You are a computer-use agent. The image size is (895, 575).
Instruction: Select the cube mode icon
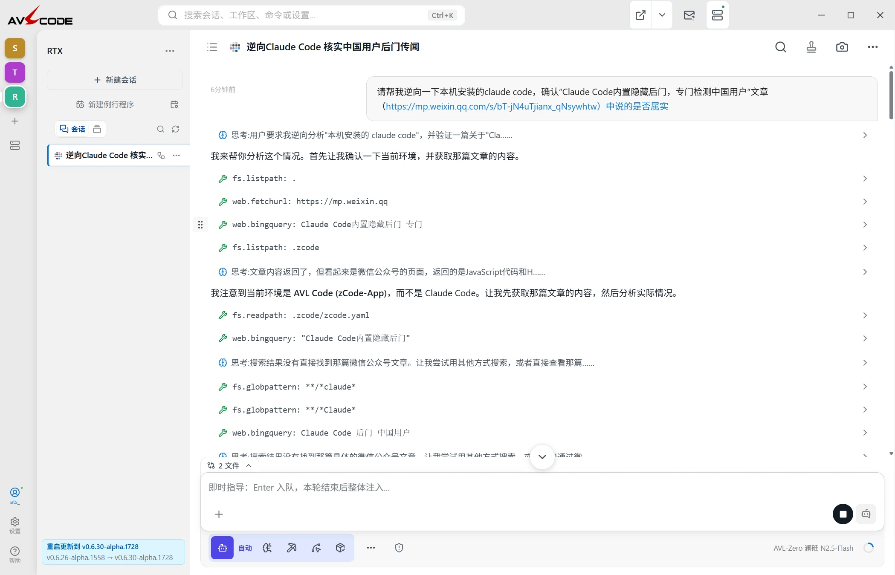click(340, 548)
